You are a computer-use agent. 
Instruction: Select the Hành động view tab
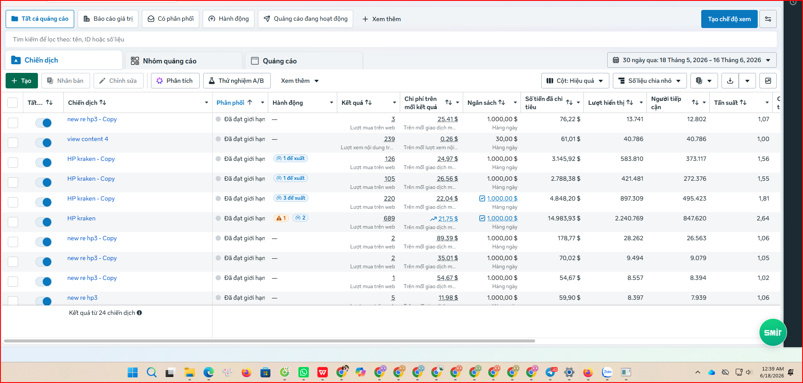[229, 19]
